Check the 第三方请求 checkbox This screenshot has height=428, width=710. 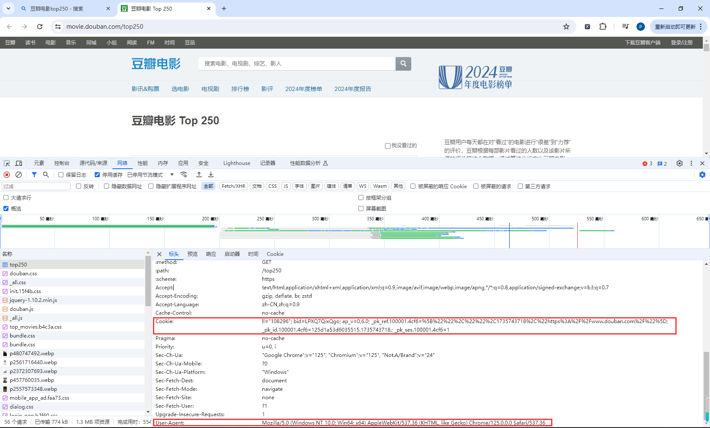(x=520, y=186)
